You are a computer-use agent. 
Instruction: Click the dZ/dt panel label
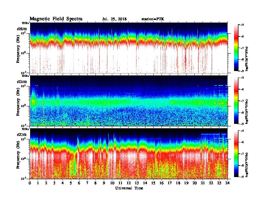coord(22,135)
